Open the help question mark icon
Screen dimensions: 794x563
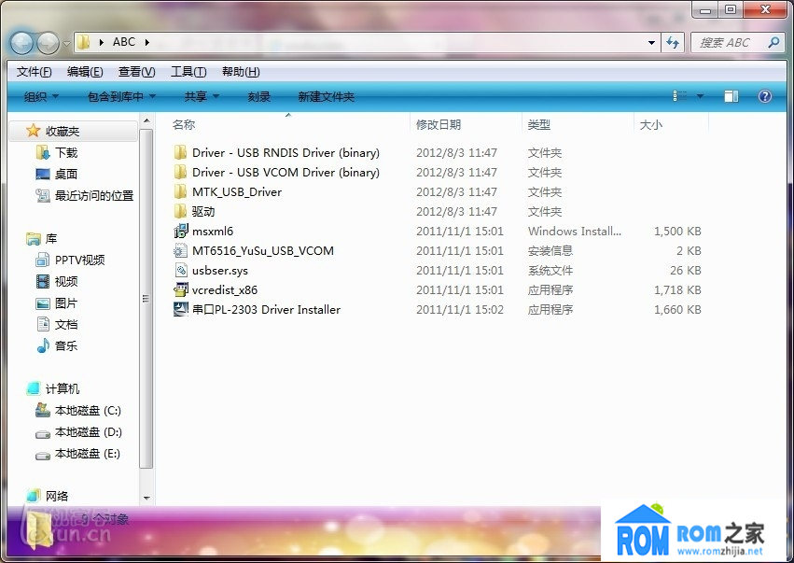click(x=765, y=96)
